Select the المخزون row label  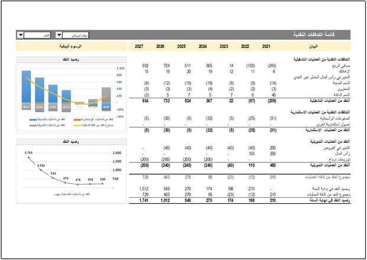pos(343,89)
